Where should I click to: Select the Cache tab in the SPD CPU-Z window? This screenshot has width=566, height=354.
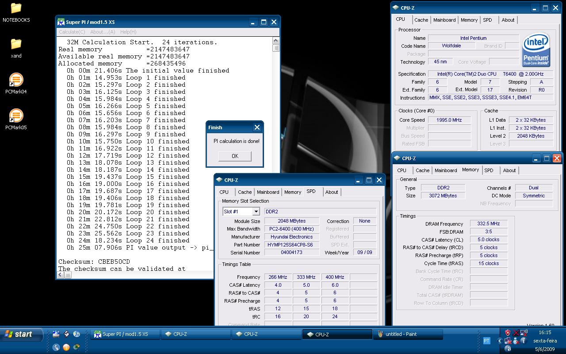coord(245,192)
